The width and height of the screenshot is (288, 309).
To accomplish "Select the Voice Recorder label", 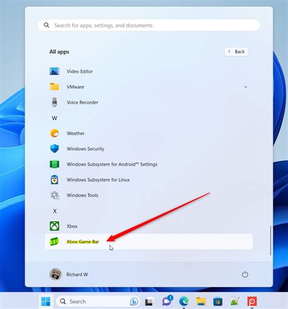I will (83, 102).
